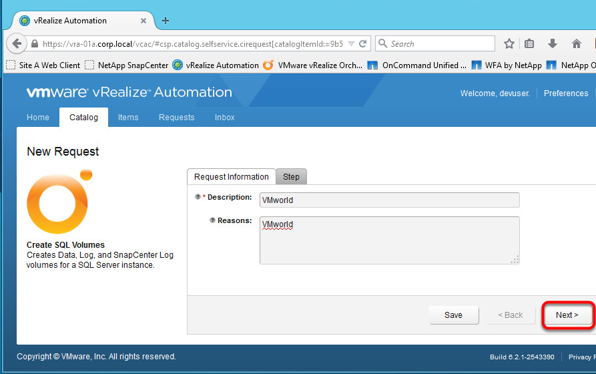Screen dimensions: 596x374
Task: Click vRealize Automation bookmark globe icon
Action: [177, 65]
